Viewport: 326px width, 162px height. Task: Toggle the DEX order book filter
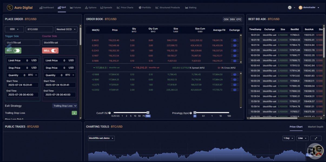click(232, 19)
